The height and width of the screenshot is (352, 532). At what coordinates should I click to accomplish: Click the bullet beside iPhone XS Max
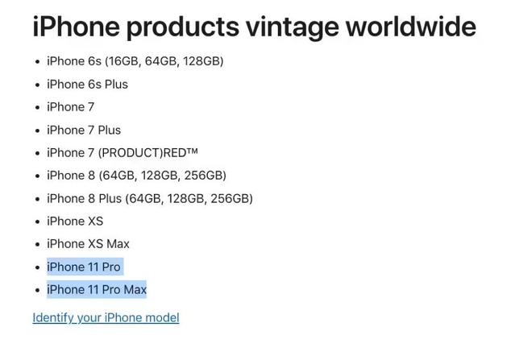pos(37,245)
